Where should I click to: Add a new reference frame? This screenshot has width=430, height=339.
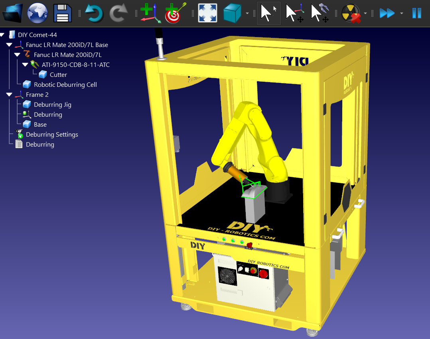pyautogui.click(x=150, y=13)
